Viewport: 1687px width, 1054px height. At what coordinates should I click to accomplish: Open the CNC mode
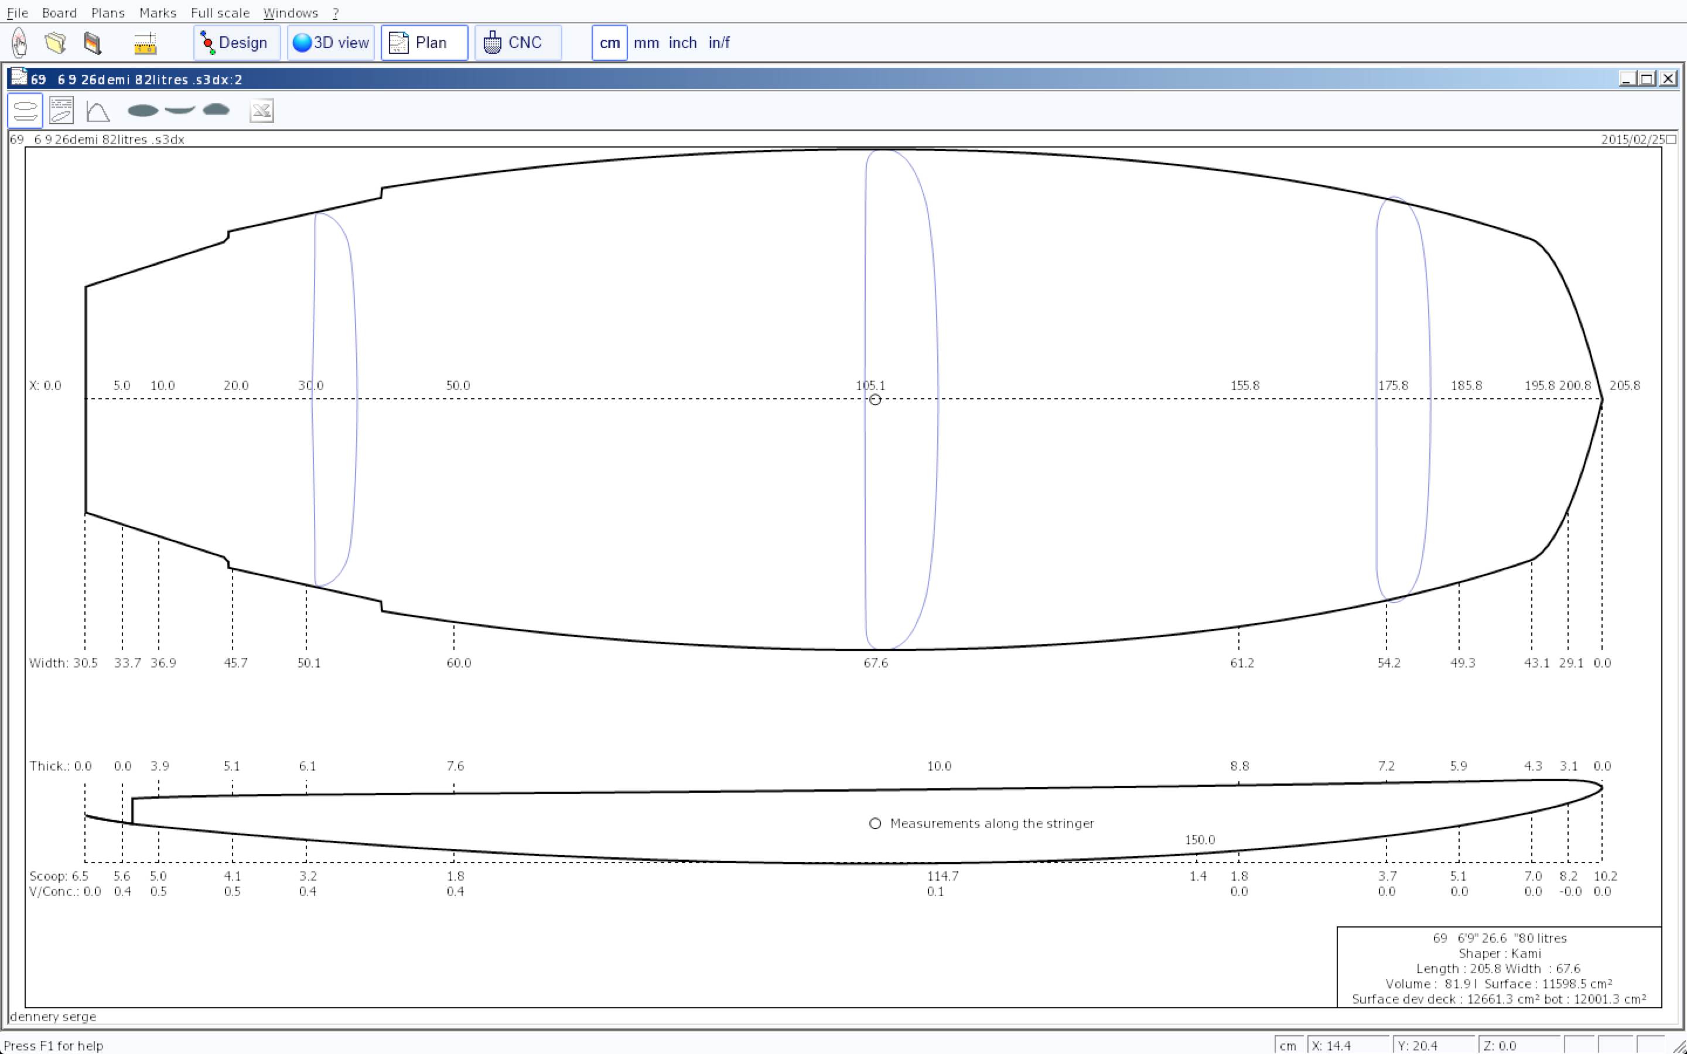tap(517, 43)
